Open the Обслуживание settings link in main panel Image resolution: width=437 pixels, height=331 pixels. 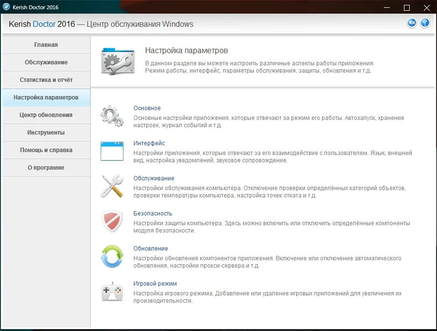coord(154,178)
